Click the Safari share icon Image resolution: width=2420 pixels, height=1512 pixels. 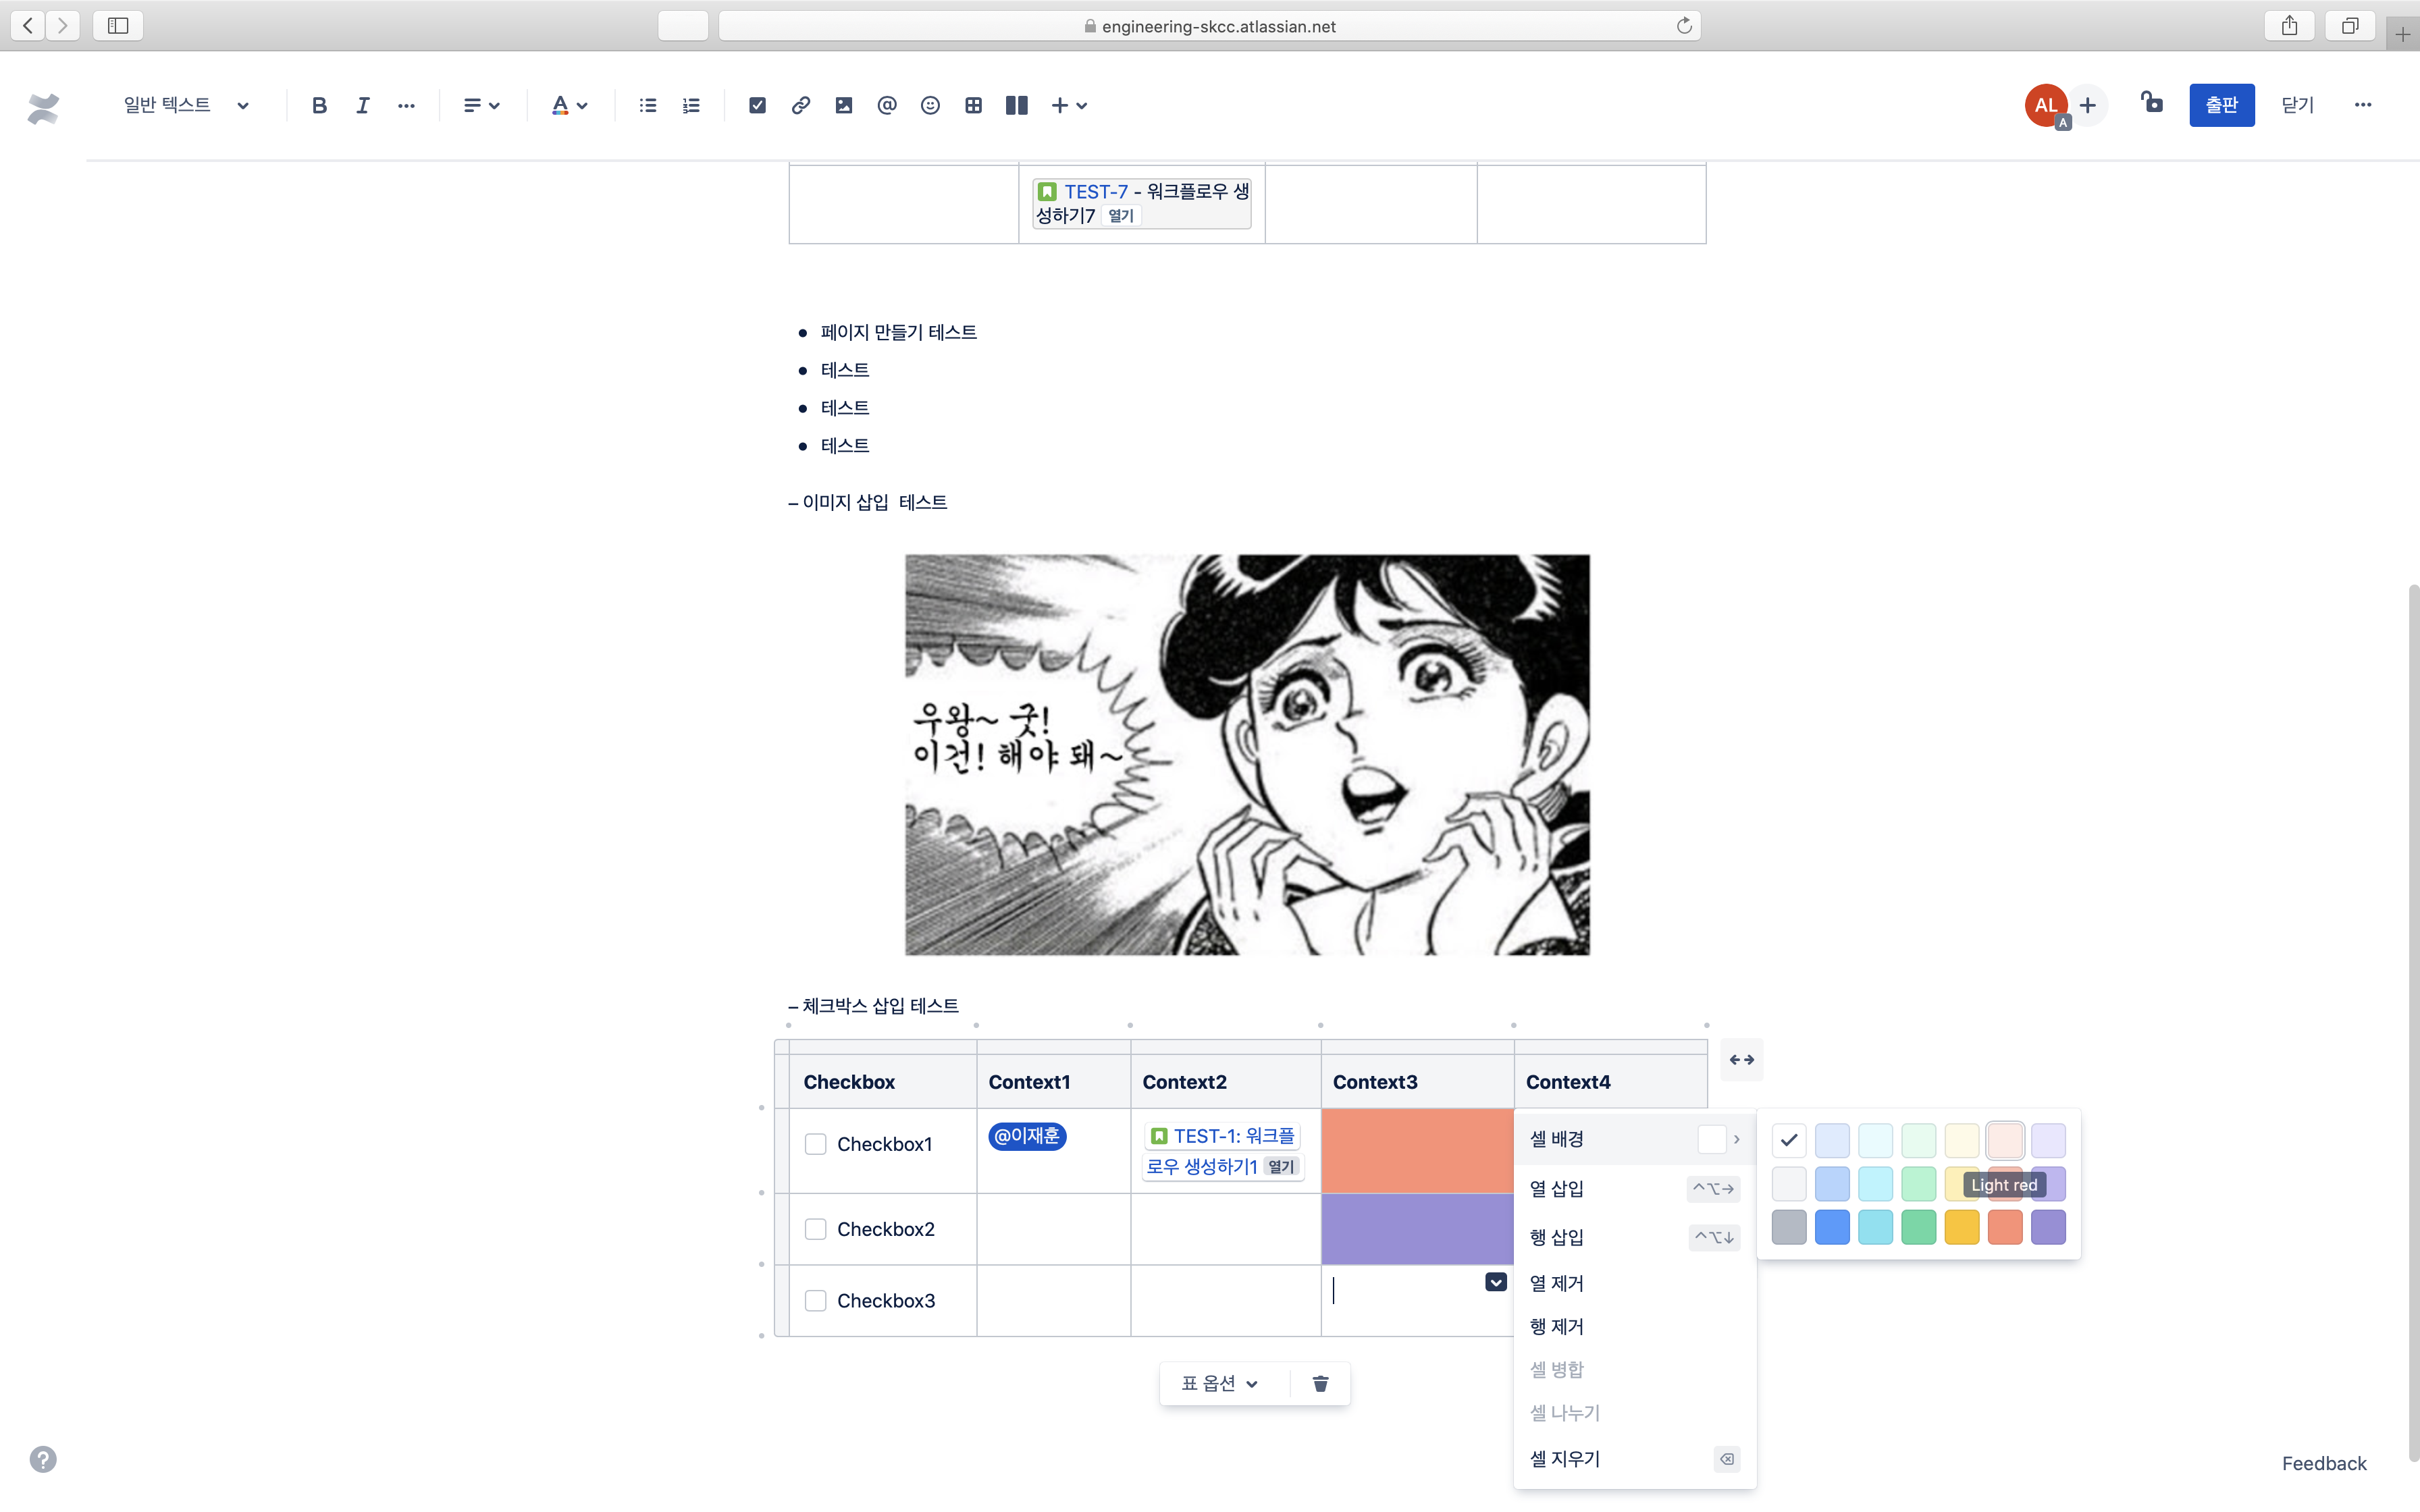2290,26
